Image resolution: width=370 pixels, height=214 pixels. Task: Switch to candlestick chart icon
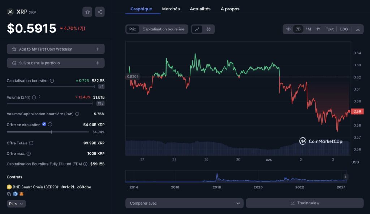coord(208,29)
